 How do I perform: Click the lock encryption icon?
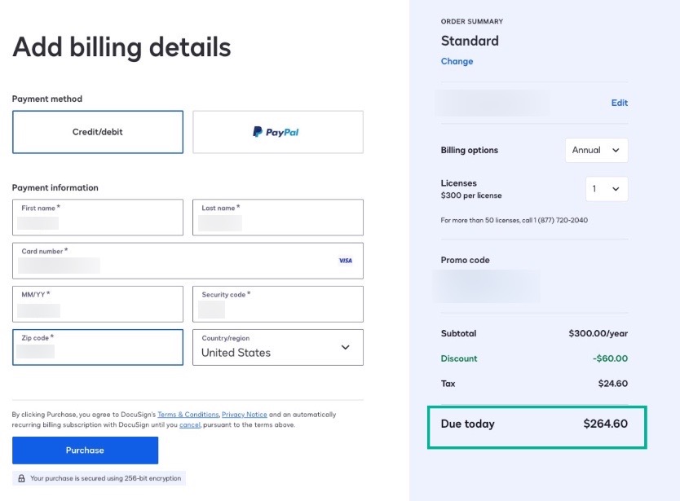[x=20, y=479]
